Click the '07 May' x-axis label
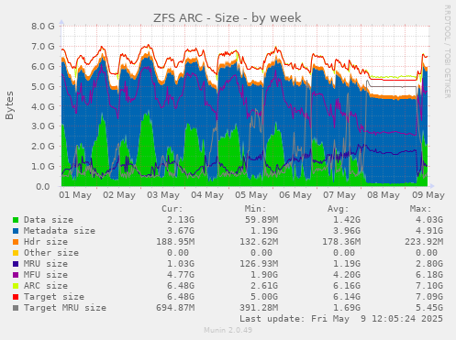Image resolution: width=456 pixels, height=340 pixels. [339, 195]
